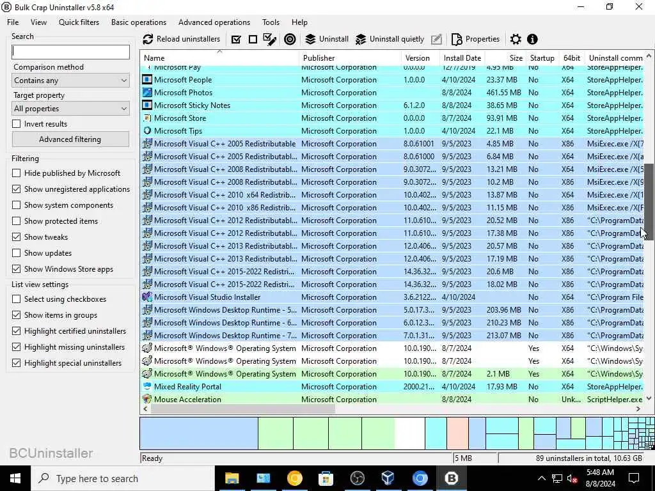Viewport: 655px width, 491px height.
Task: Click the deselect all empty square icon
Action: pyautogui.click(x=253, y=39)
